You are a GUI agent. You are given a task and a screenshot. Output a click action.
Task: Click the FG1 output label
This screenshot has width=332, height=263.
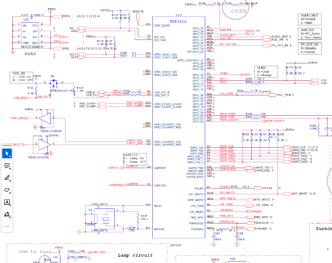pos(324,80)
